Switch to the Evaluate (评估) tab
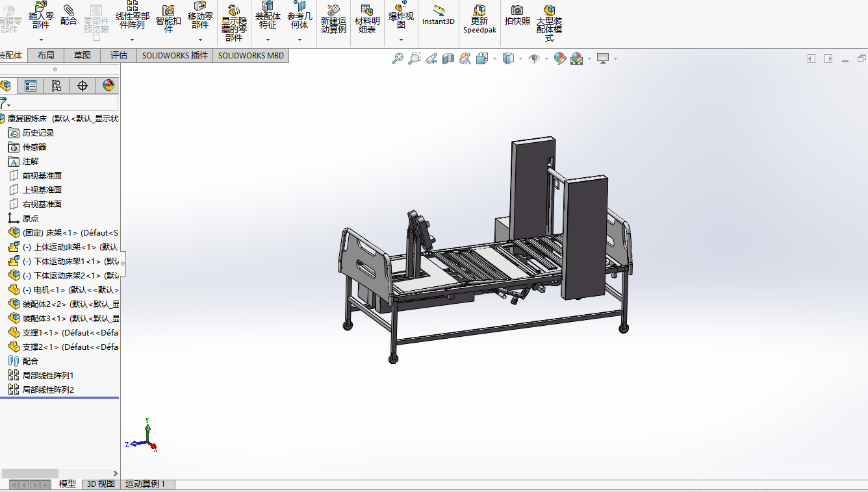Image resolution: width=868 pixels, height=492 pixels. [119, 55]
